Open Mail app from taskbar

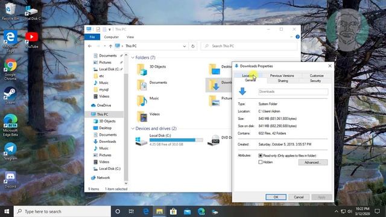click(x=187, y=212)
